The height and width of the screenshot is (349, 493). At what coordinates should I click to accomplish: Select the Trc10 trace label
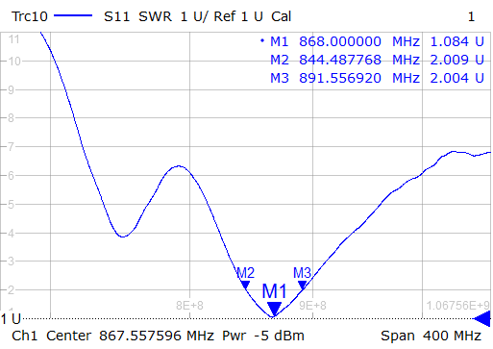(30, 16)
